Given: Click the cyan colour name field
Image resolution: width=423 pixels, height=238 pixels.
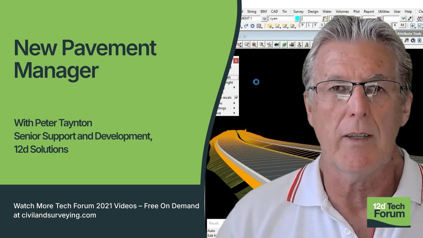Looking at the screenshot, I should coord(281,19).
